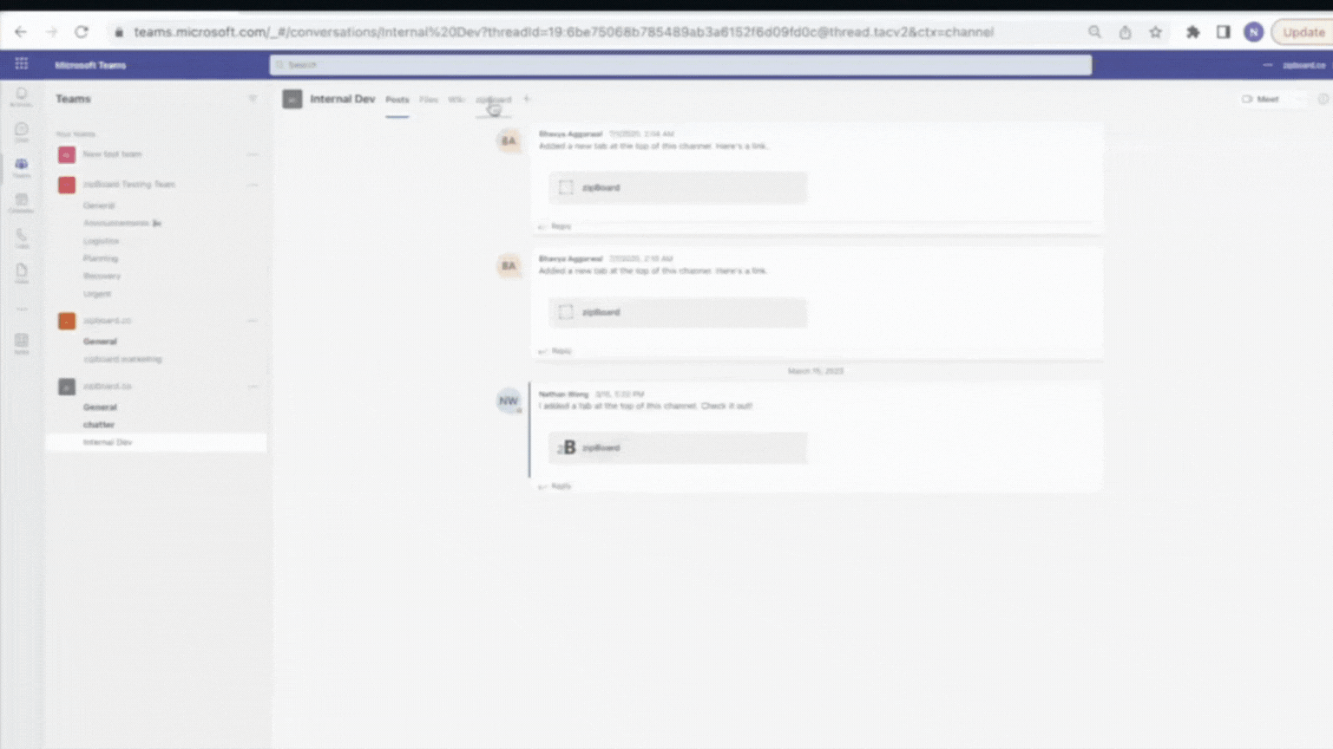Select the Planning channel
1333x749 pixels.
tap(101, 258)
